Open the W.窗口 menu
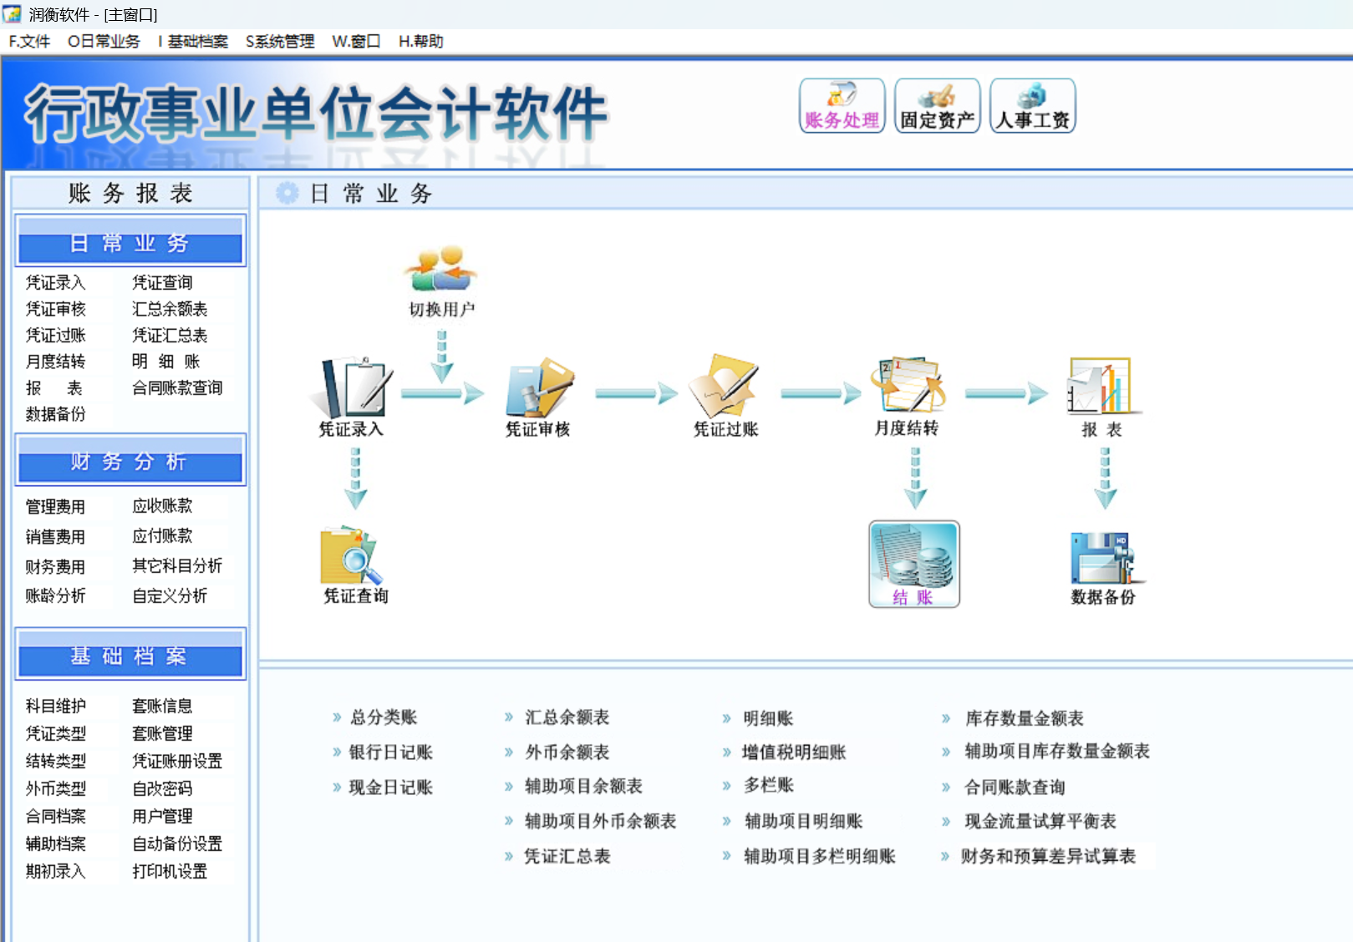The height and width of the screenshot is (942, 1353). pyautogui.click(x=356, y=42)
